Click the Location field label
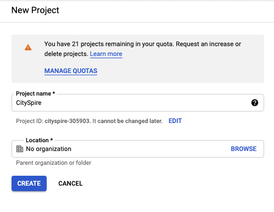 (39, 140)
